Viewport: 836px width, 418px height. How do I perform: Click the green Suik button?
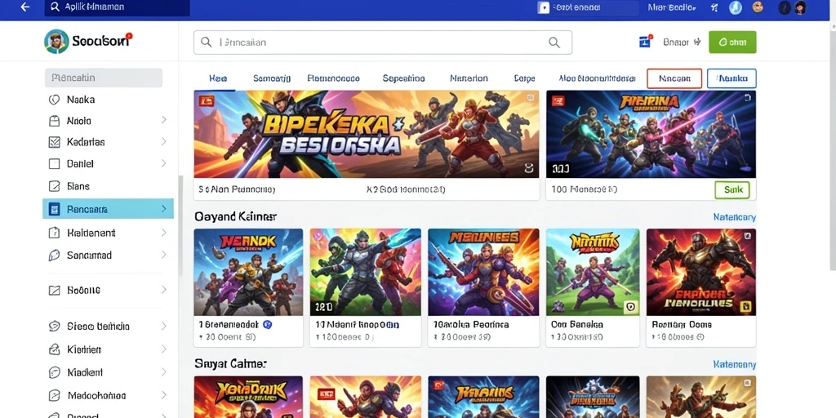tap(732, 189)
